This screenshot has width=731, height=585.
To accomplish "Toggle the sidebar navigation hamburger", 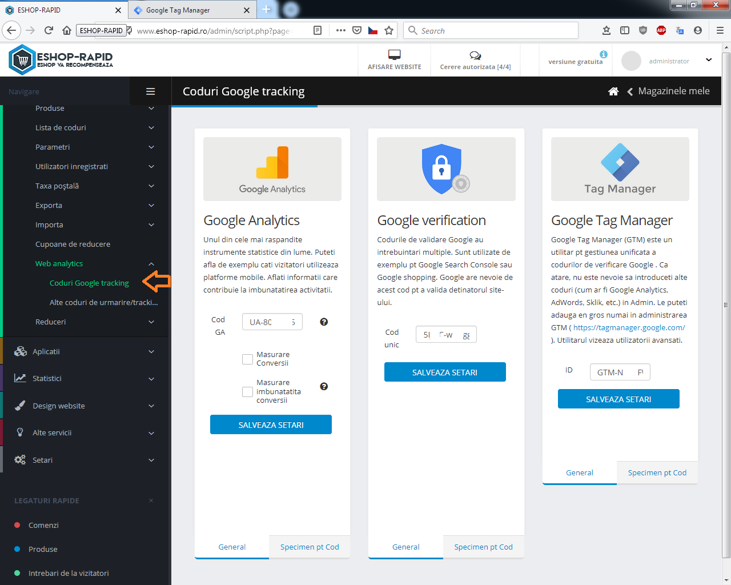I will (151, 91).
